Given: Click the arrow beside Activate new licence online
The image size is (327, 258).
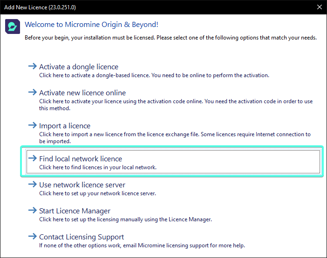Looking at the screenshot, I should tap(32, 93).
